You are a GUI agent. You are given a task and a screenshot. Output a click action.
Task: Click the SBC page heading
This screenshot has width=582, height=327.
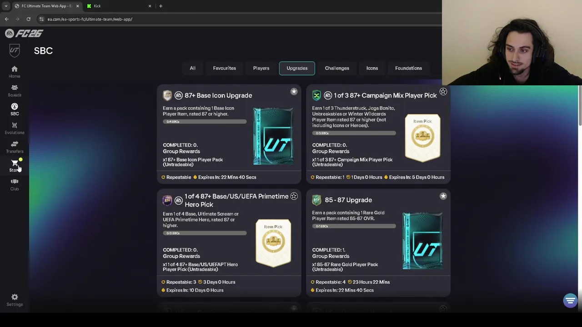coord(43,50)
